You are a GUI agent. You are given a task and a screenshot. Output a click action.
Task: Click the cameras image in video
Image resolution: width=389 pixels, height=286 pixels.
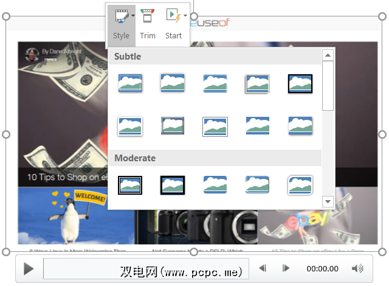[198, 227]
